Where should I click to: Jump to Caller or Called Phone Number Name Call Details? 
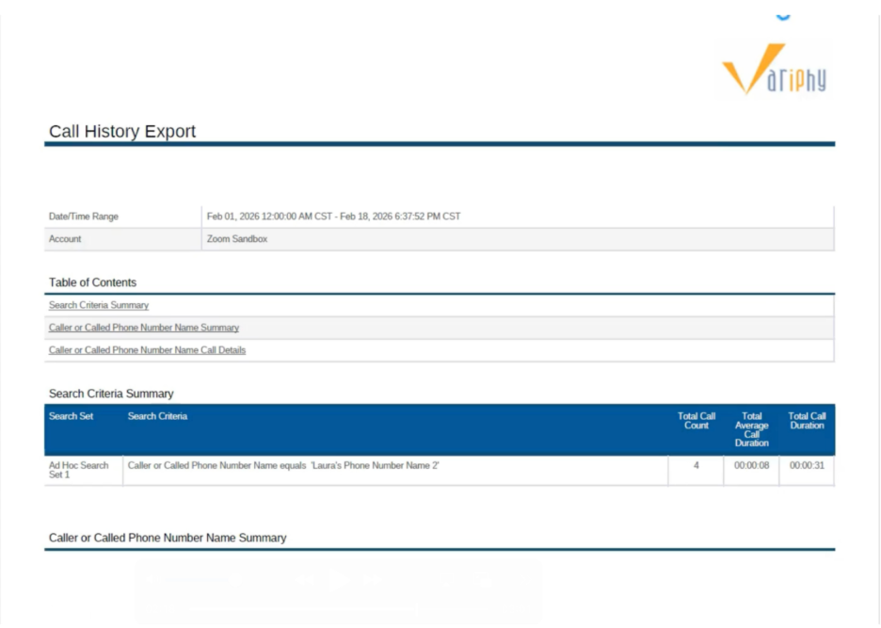pos(147,350)
